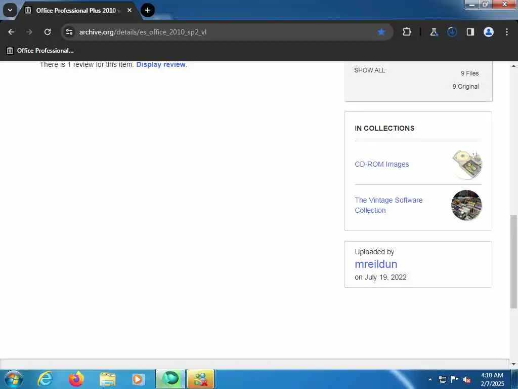Click the green browser taskbar button

pyautogui.click(x=170, y=379)
